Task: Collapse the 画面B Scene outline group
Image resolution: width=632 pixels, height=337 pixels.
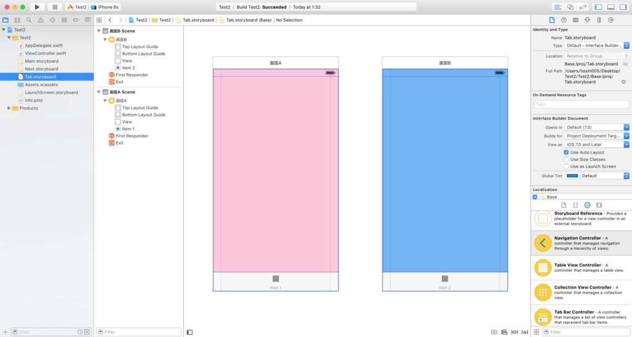Action: (x=99, y=31)
